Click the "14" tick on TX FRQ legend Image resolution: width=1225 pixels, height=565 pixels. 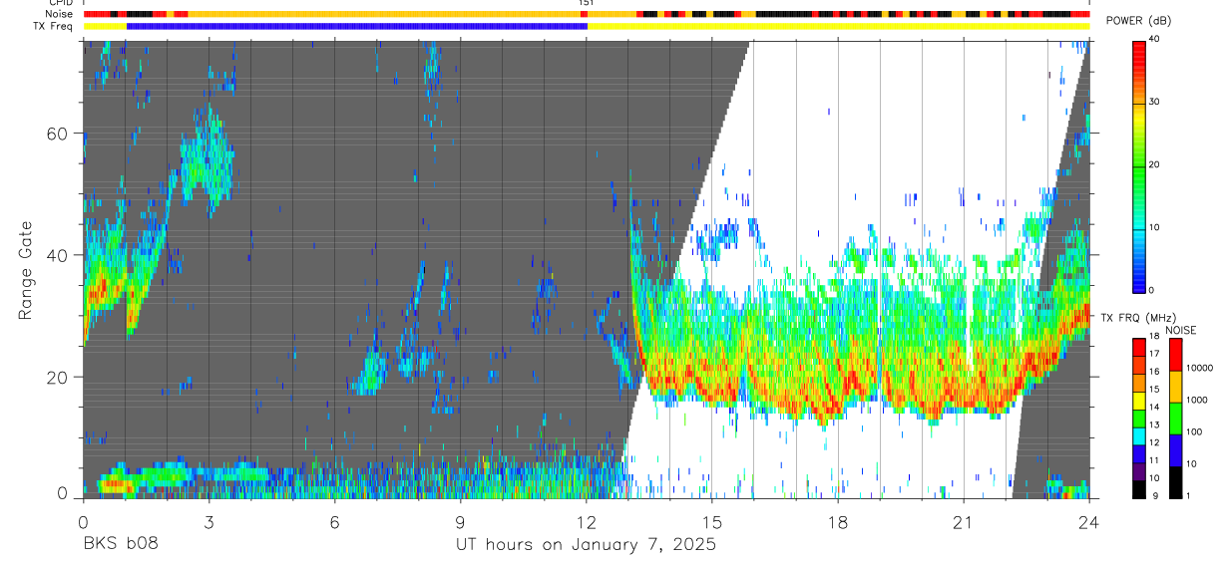[x=1154, y=407]
